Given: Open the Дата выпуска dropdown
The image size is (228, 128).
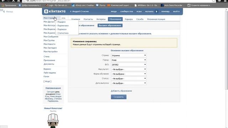Looking at the screenshot, I should [129, 83].
